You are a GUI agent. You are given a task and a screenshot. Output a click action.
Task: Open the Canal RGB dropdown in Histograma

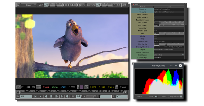(151, 96)
